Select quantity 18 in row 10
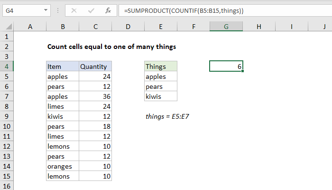This screenshot has height=190, width=332. pos(95,126)
